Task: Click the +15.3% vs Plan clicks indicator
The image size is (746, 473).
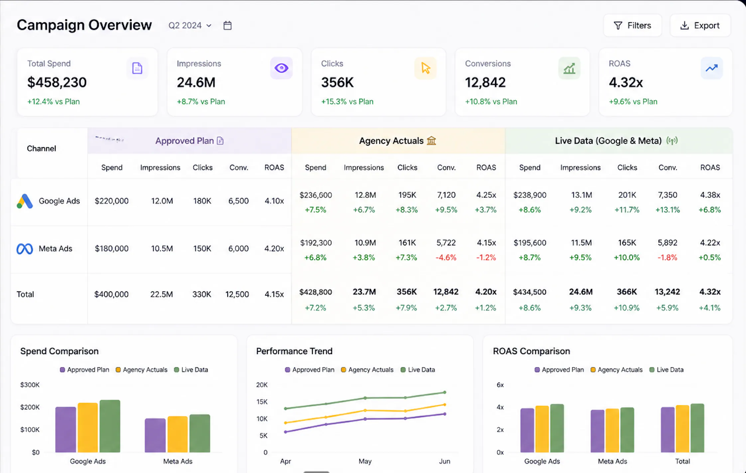Action: [x=347, y=102]
